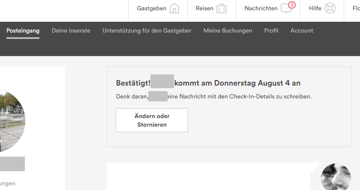
Task: Click the suitcase icon beside Reisen
Action: tap(222, 9)
